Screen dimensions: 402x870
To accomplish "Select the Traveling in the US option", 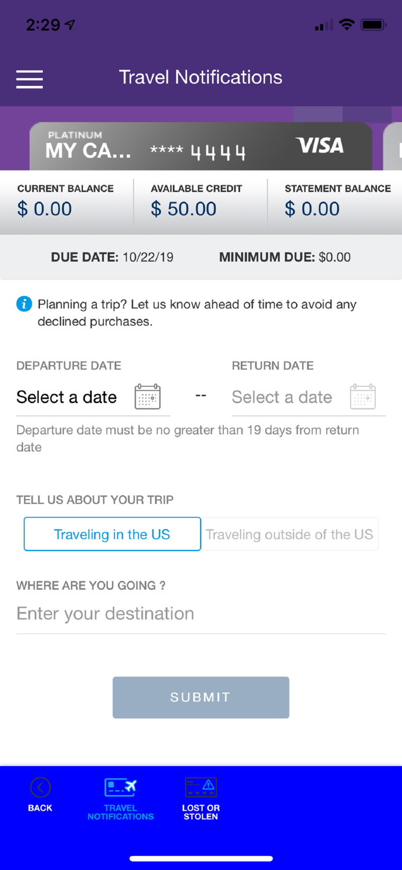I will click(112, 534).
